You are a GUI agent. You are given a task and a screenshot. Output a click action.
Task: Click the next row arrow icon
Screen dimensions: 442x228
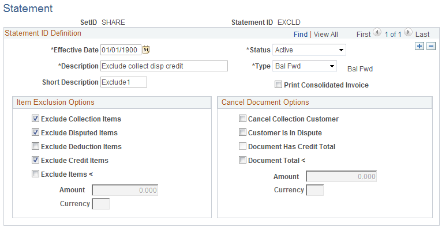[x=408, y=32]
